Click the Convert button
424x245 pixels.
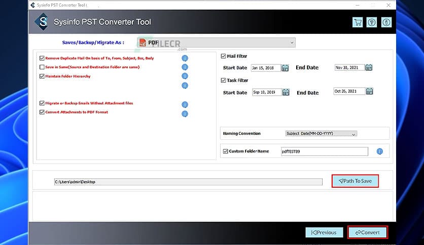[x=368, y=232]
